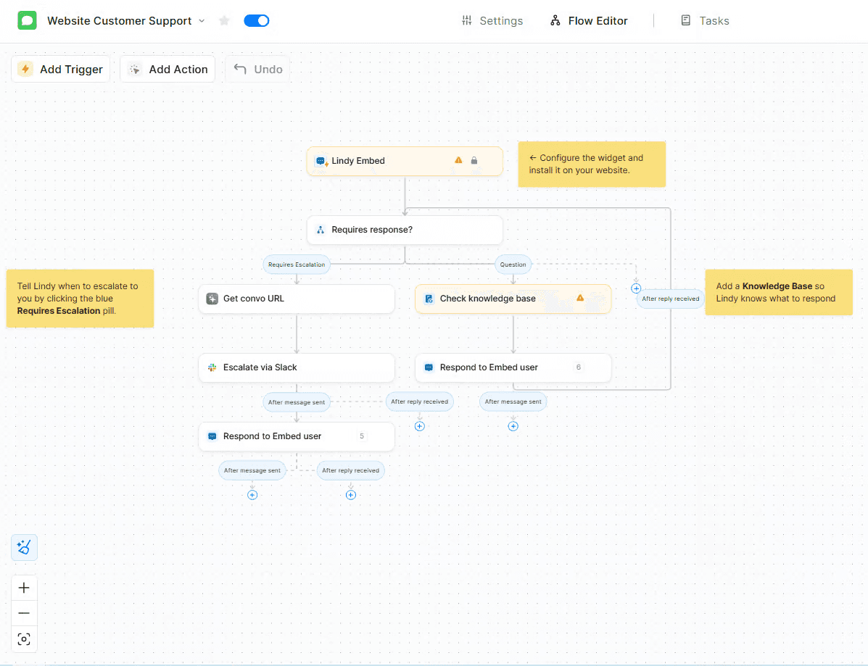Select the Flow Editor tab
868x666 pixels.
click(x=589, y=21)
